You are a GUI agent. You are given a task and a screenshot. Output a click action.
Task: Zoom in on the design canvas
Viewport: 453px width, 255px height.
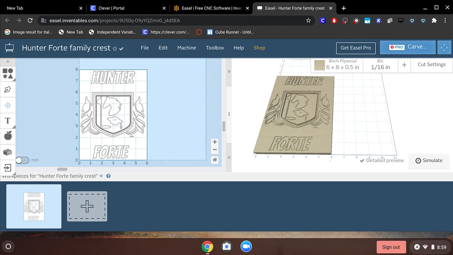click(215, 142)
